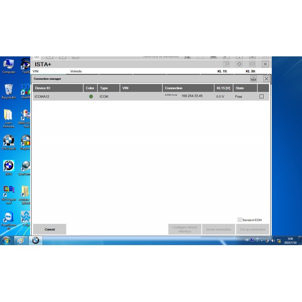Click the ISTA+ envelope feedback icon
This screenshot has height=302, width=302.
pyautogui.click(x=252, y=64)
